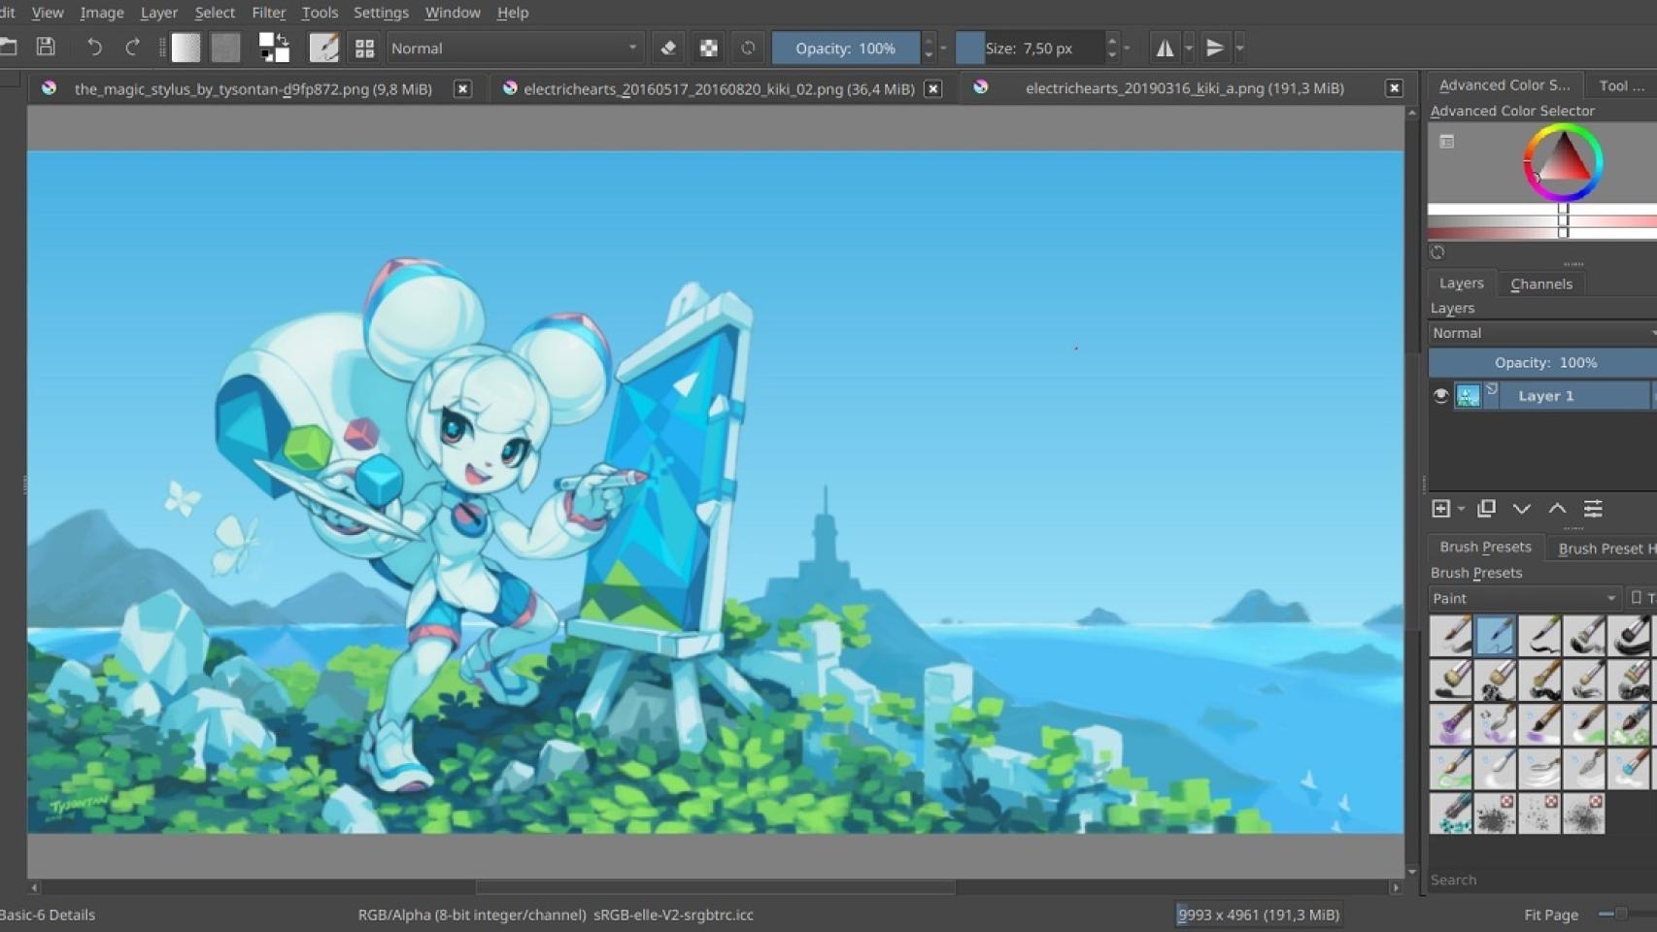Click the Redo arrow icon
This screenshot has height=932, width=1657.
[132, 47]
